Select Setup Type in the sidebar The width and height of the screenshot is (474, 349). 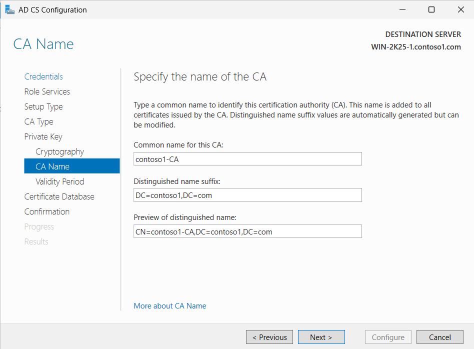coord(43,107)
